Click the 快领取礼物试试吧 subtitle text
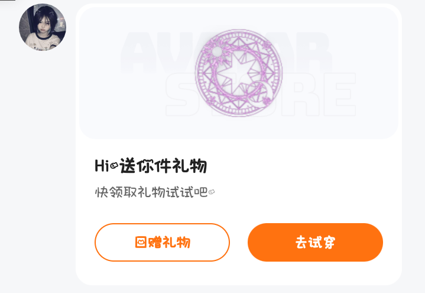The height and width of the screenshot is (293, 425). (151, 192)
